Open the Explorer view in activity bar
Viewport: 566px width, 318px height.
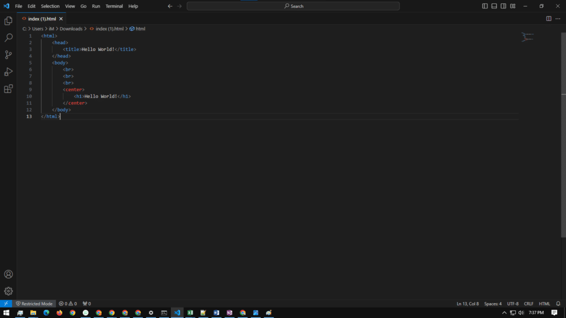click(8, 21)
